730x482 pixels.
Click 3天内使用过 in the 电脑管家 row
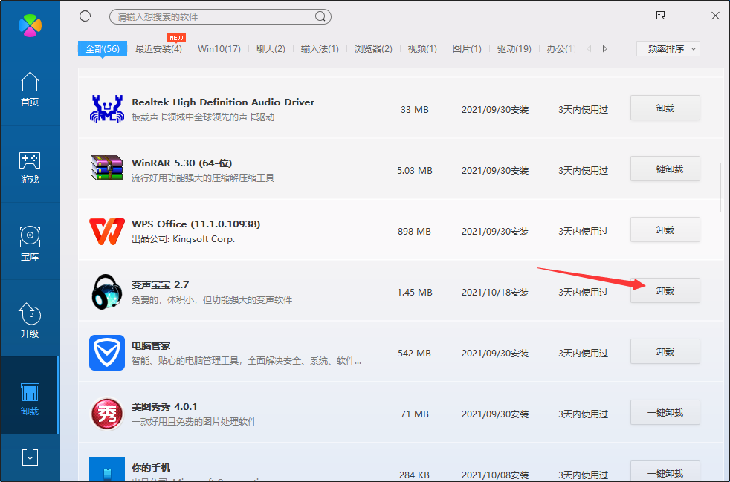click(584, 354)
